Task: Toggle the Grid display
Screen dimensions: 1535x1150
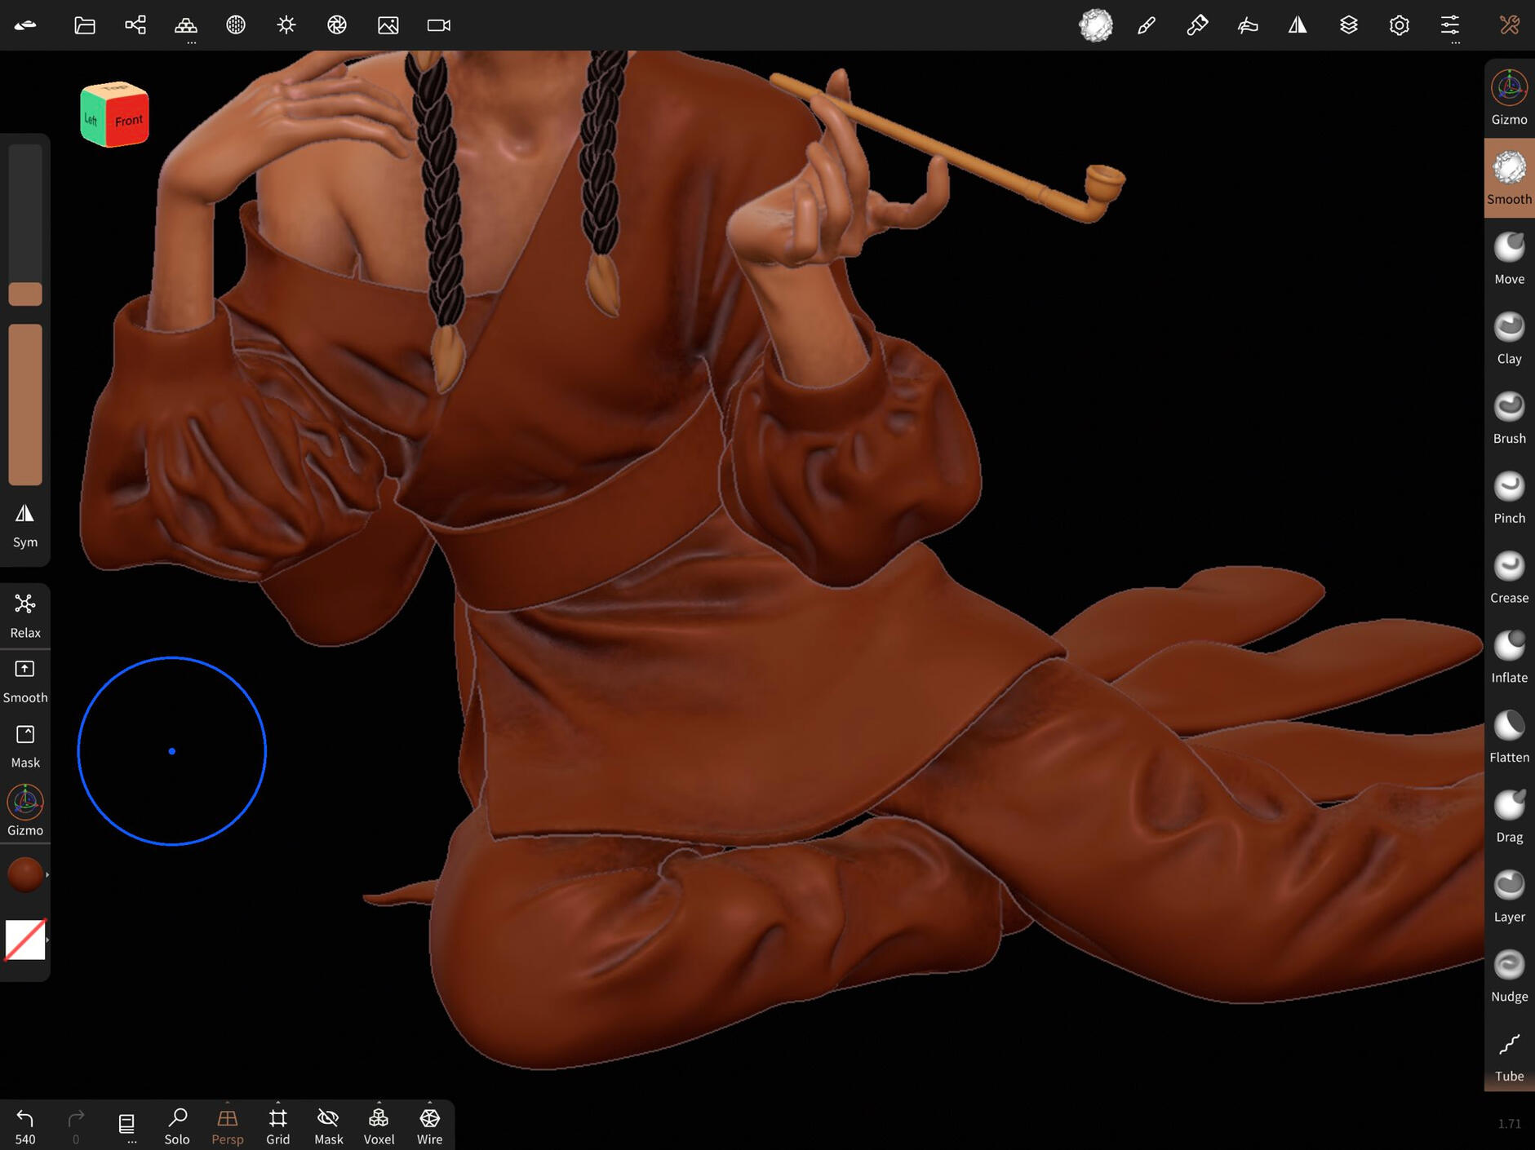Action: tap(277, 1126)
